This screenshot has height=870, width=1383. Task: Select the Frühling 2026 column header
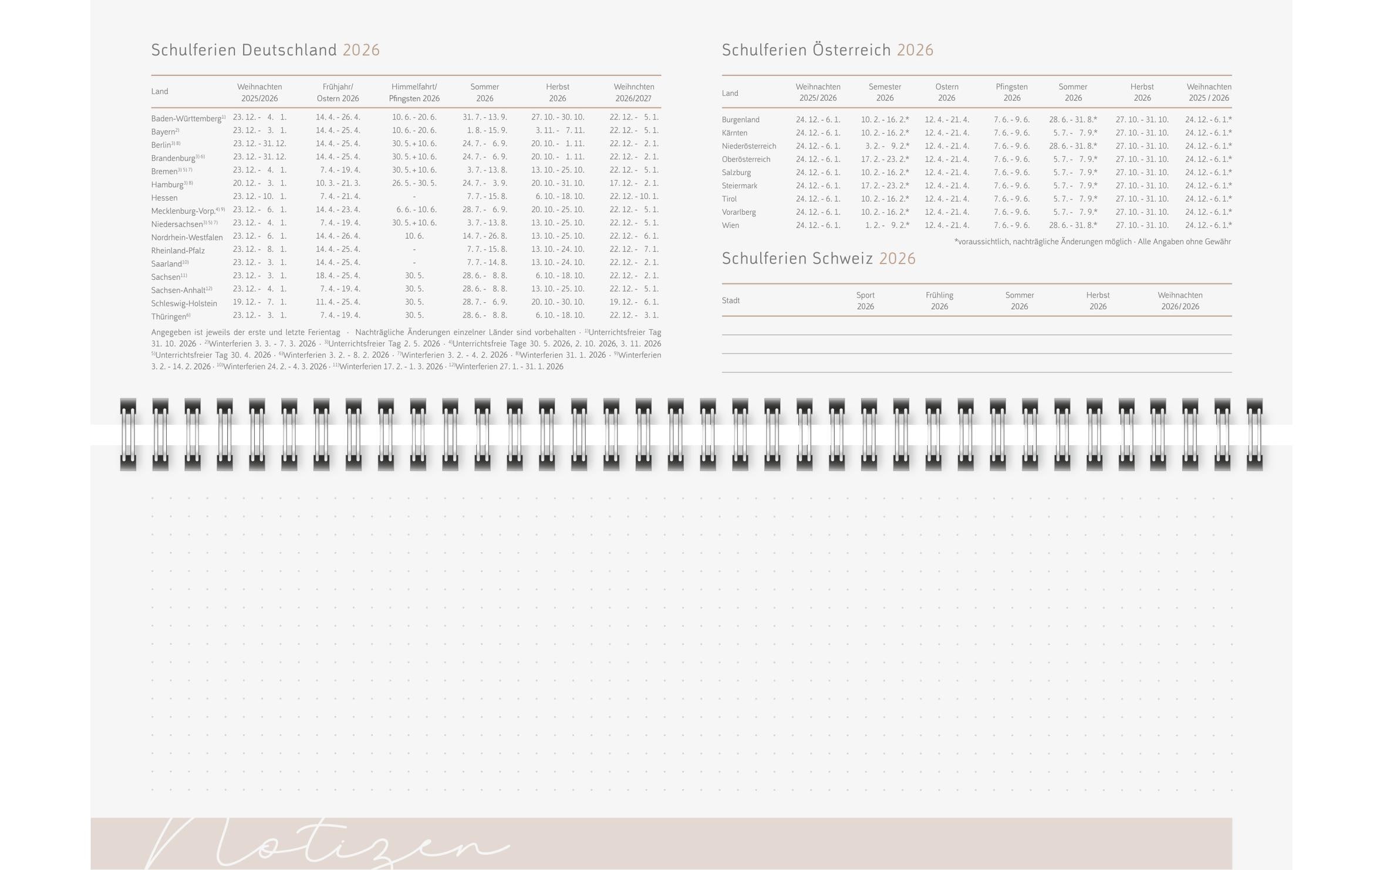pos(939,300)
